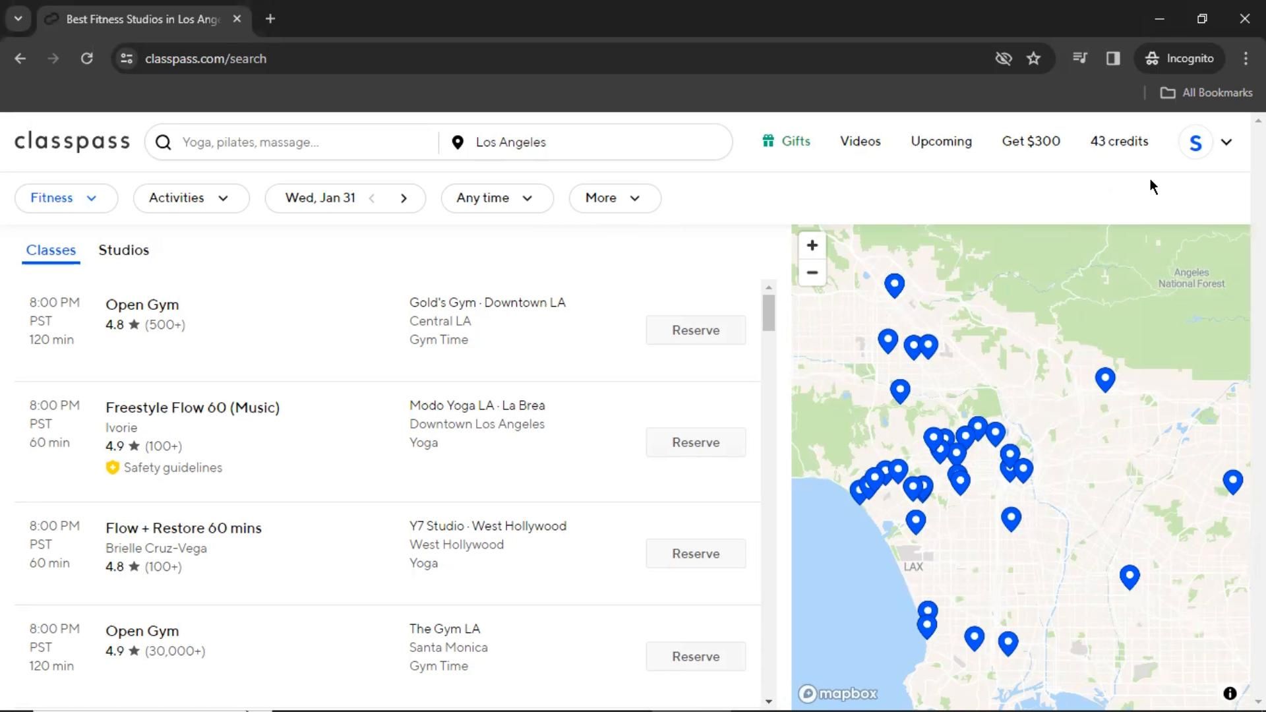Open the Mapbox map info icon
This screenshot has height=712, width=1266.
1229,693
